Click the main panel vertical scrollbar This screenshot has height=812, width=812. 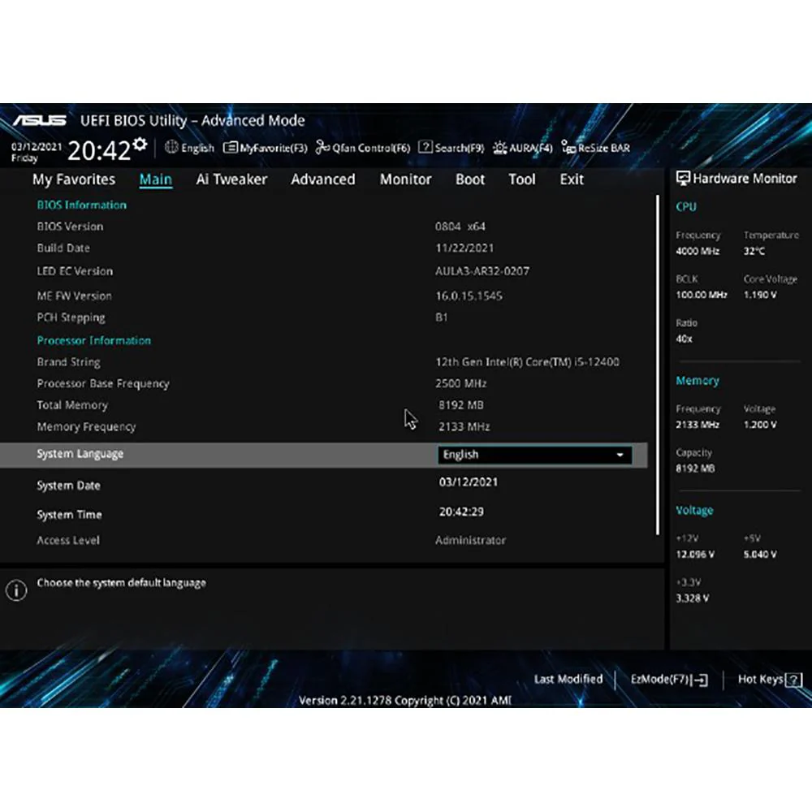pyautogui.click(x=658, y=365)
